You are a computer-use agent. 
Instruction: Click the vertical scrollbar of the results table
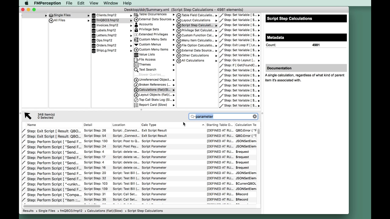[x=259, y=132]
